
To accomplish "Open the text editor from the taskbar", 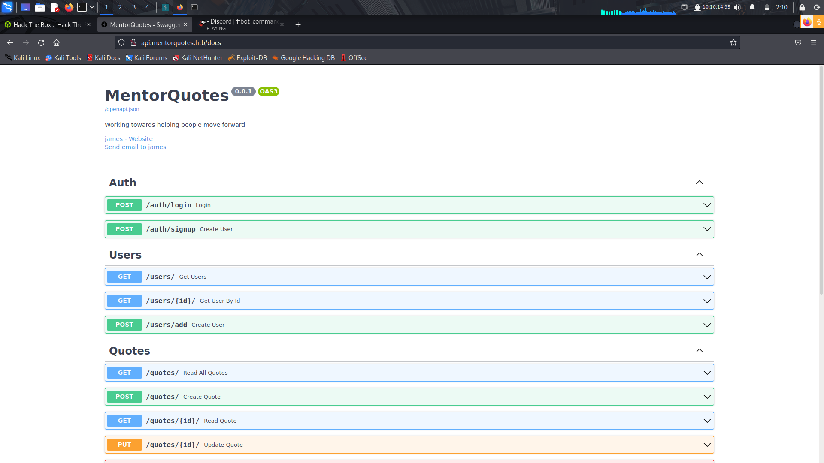I will click(54, 7).
